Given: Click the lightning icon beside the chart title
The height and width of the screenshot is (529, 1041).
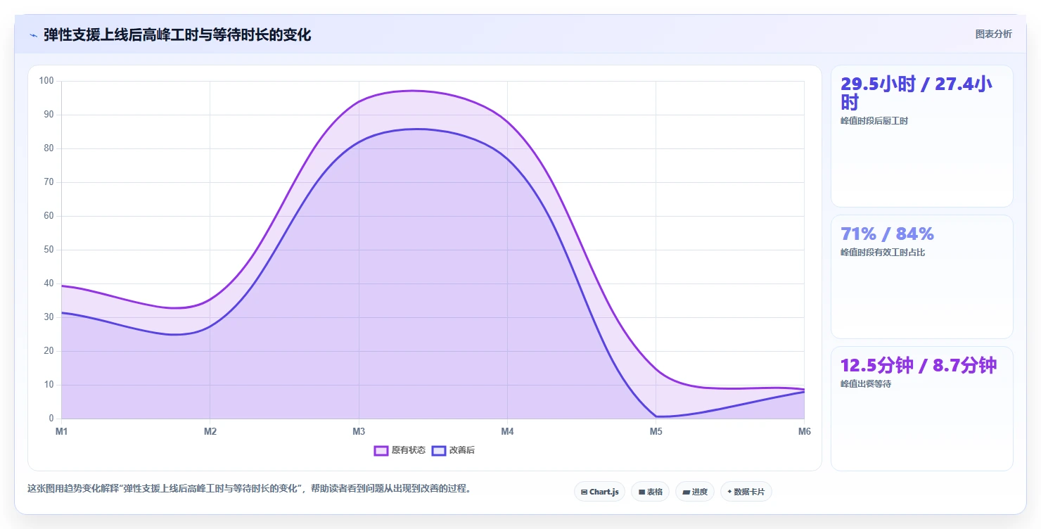Looking at the screenshot, I should 33,34.
